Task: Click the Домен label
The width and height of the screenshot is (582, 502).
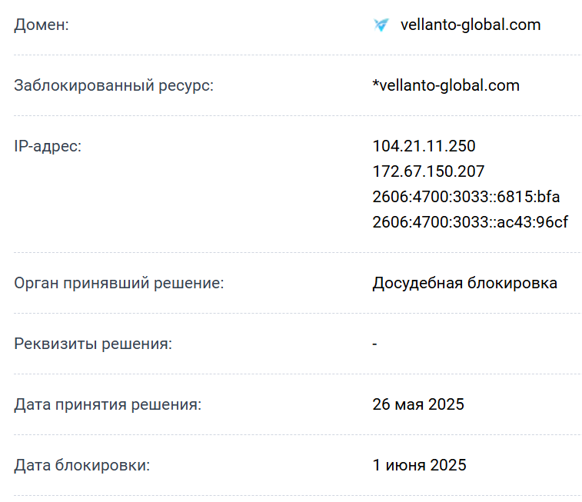Action: [42, 25]
